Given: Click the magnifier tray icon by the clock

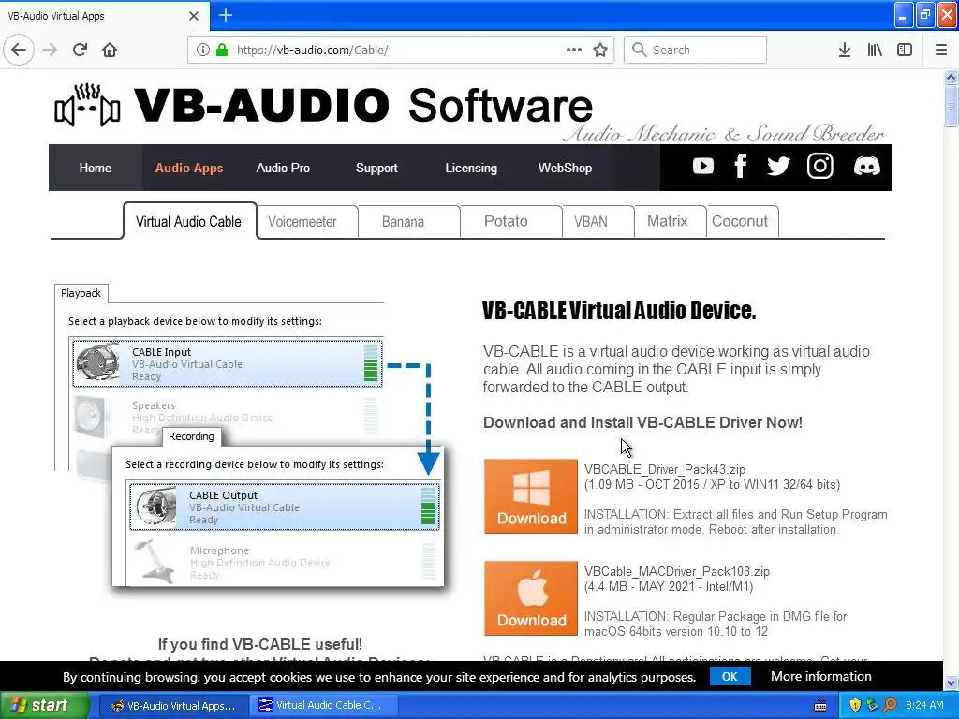Looking at the screenshot, I should click(x=890, y=706).
